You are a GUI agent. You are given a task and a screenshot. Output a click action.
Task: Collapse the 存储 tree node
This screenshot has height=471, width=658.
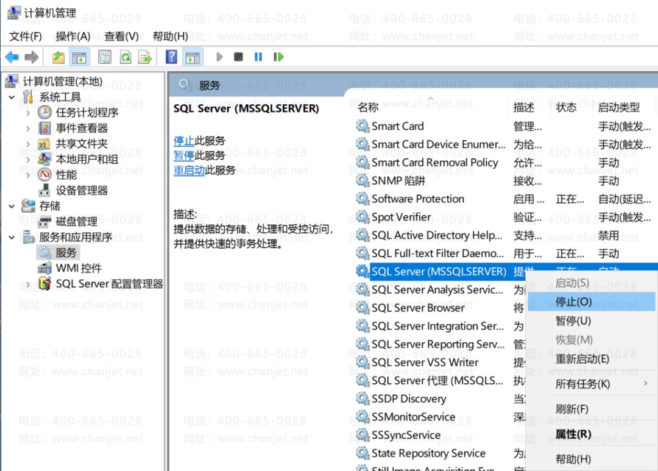tap(12, 206)
